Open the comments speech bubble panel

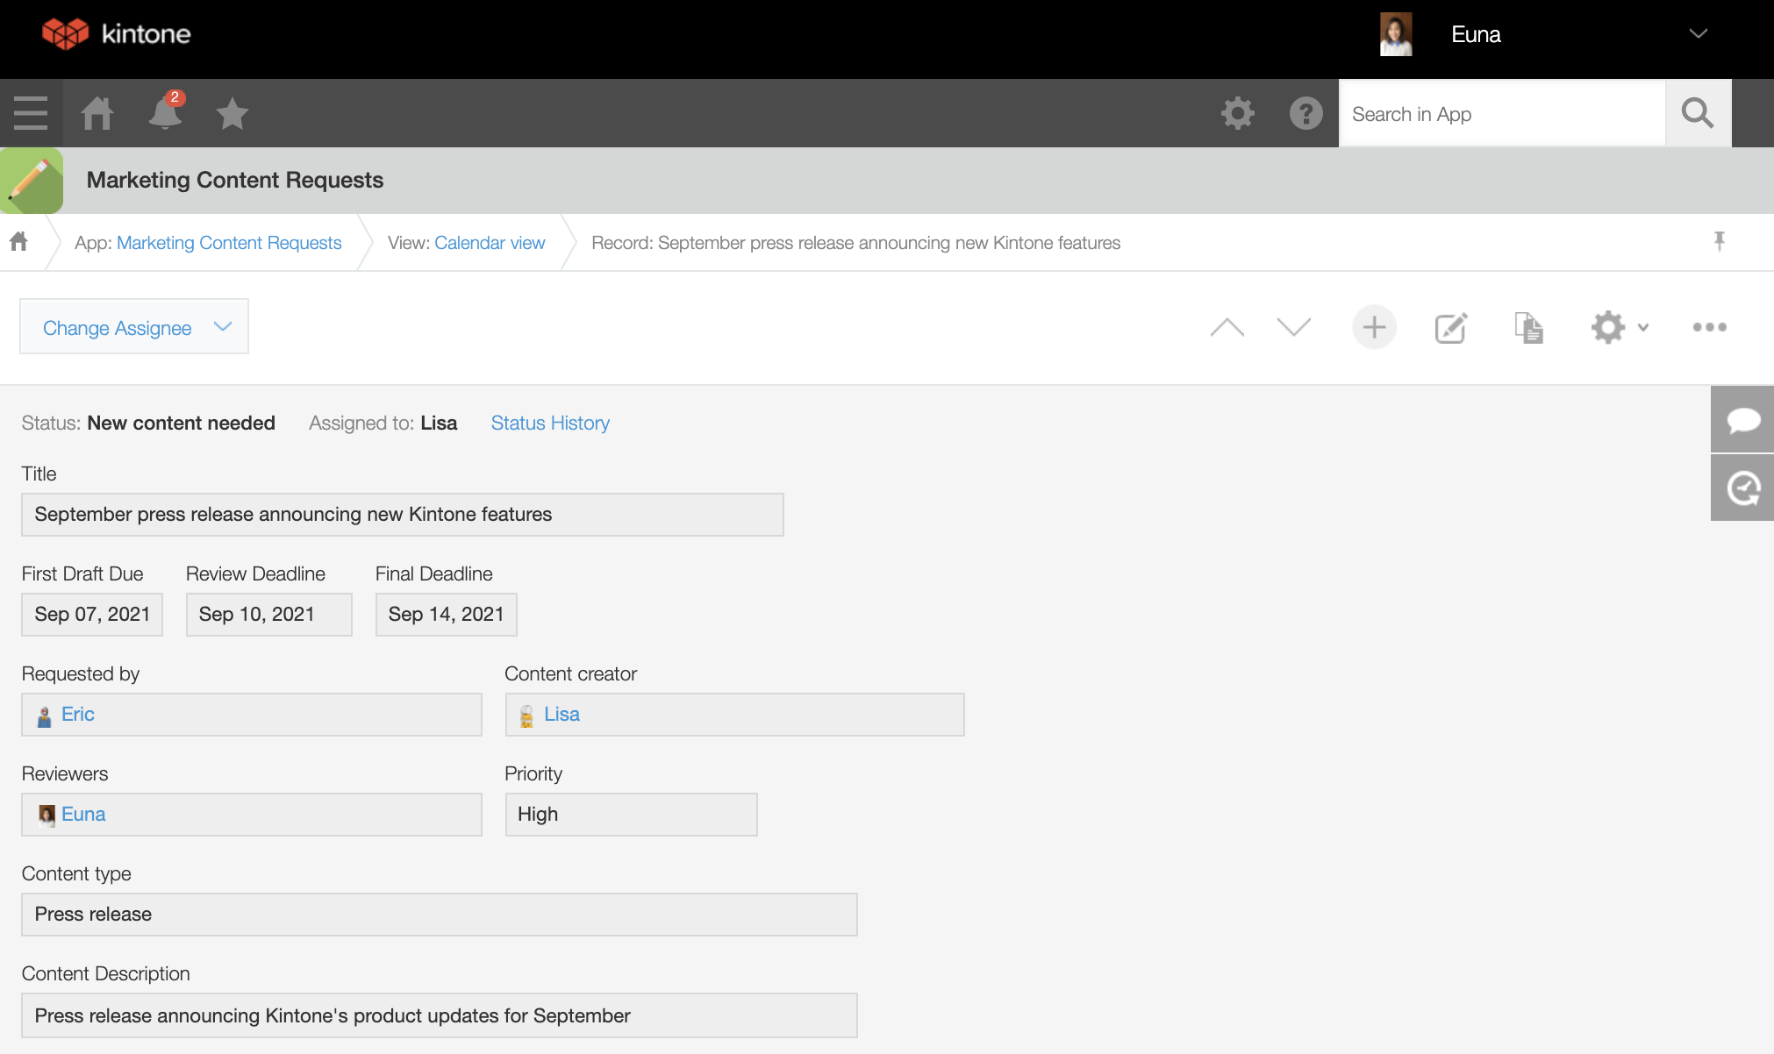tap(1742, 420)
